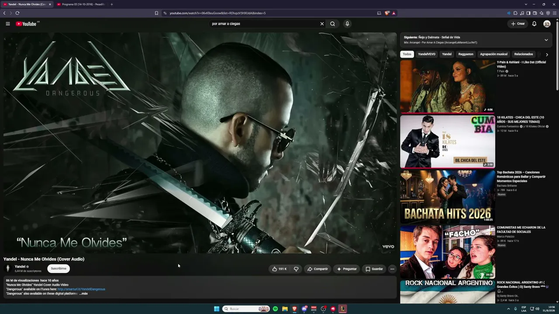The image size is (559, 314).
Task: Show more filter chips with the arrow
Action: click(x=547, y=55)
